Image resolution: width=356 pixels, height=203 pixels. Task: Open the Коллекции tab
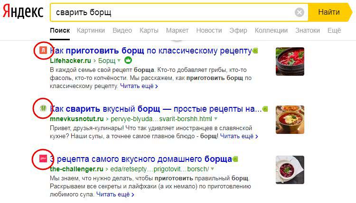pyautogui.click(x=271, y=30)
